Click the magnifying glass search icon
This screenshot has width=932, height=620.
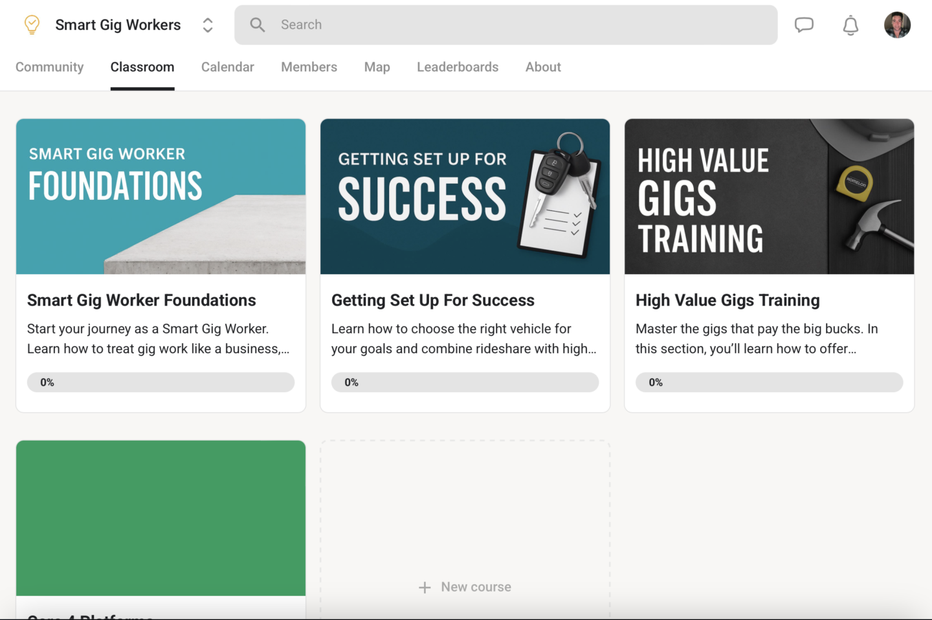point(258,25)
